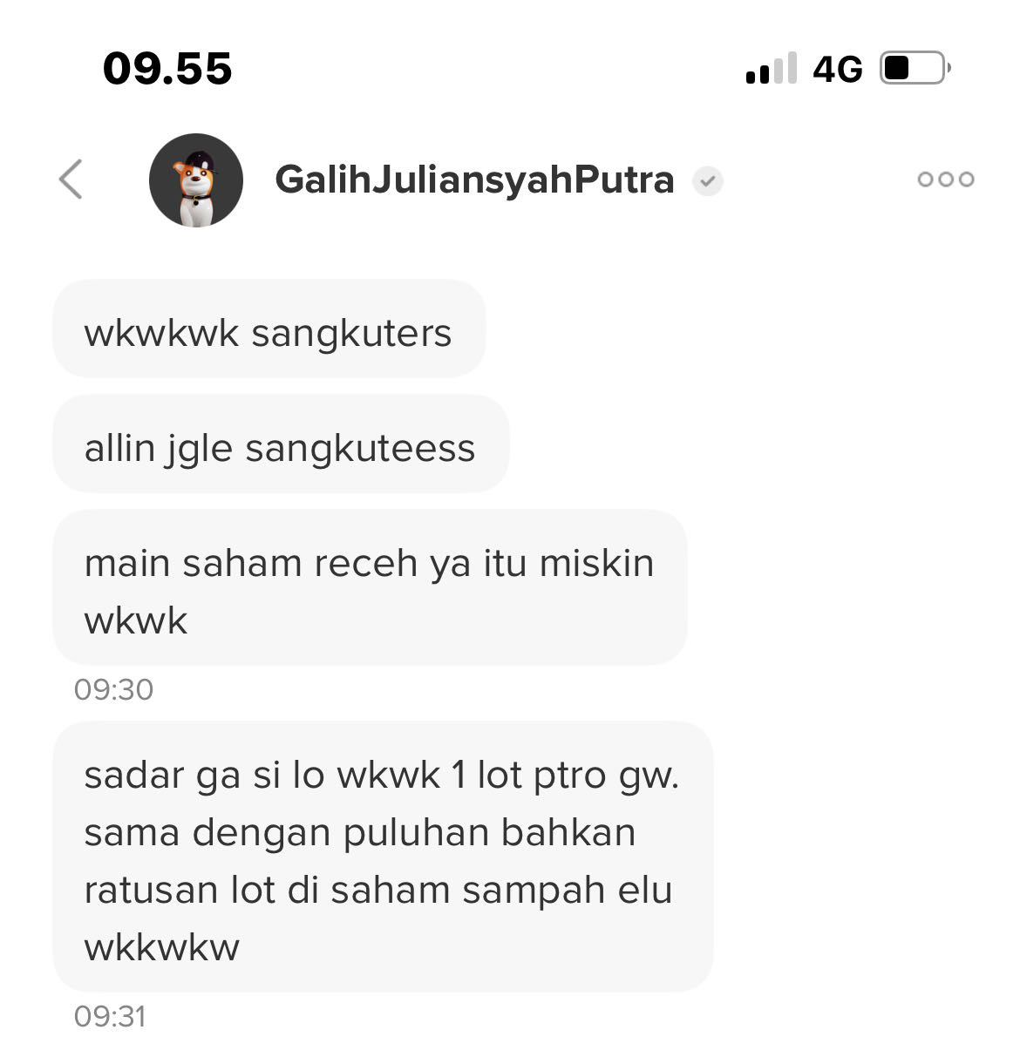1020x1057 pixels.
Task: Tap the verified checkmark badge
Action: [708, 181]
